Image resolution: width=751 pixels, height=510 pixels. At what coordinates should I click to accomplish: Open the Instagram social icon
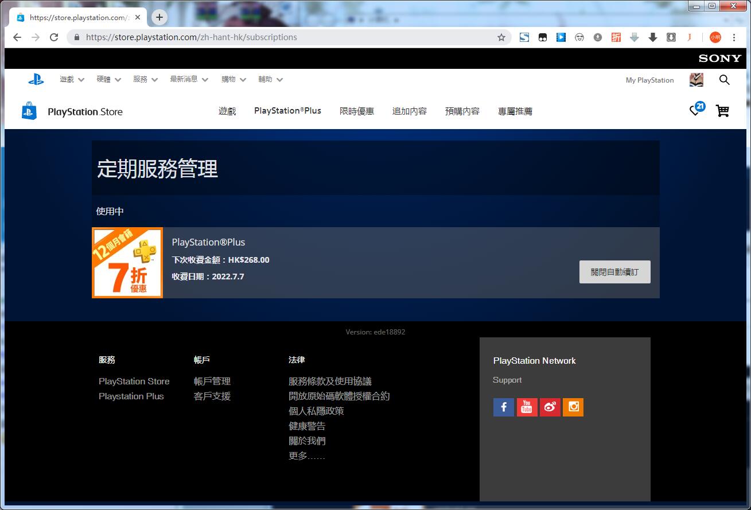pyautogui.click(x=573, y=407)
